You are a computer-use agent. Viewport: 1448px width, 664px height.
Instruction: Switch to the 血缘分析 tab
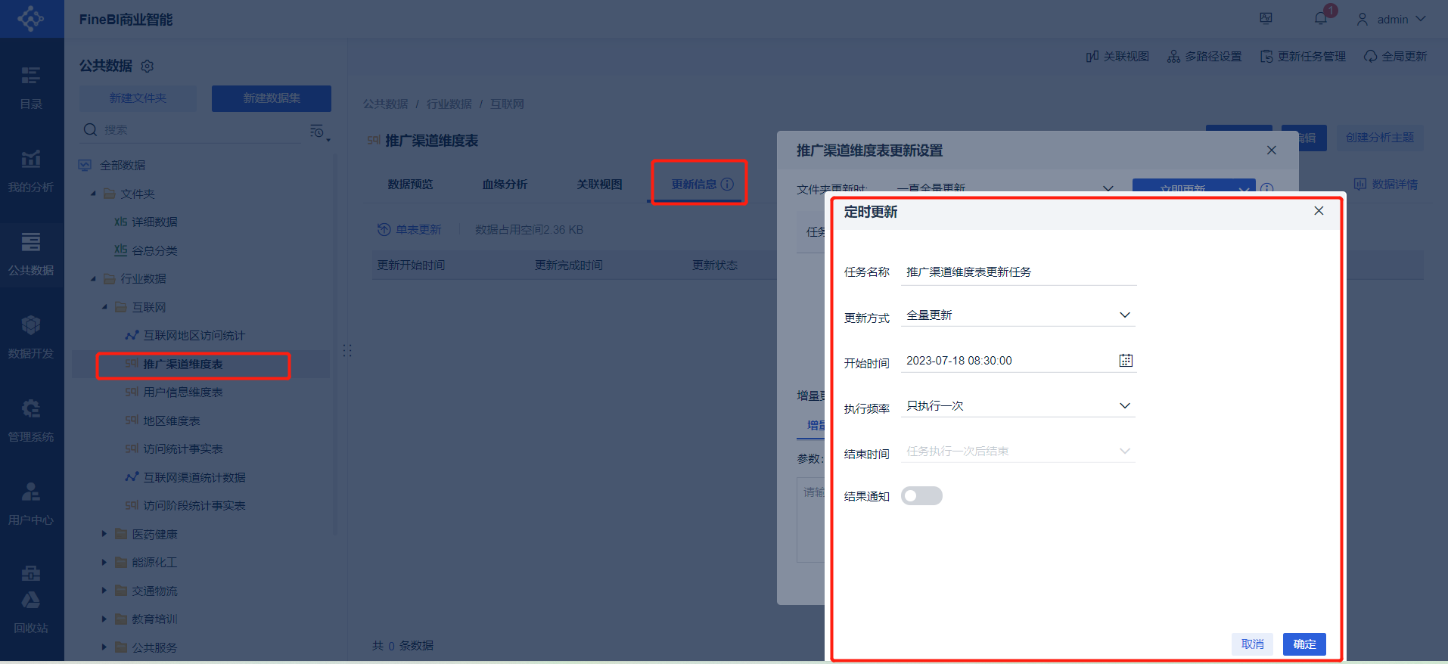coord(505,184)
